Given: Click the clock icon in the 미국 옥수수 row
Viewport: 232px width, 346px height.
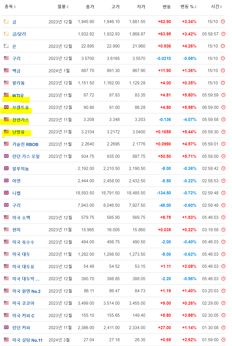Looking at the screenshot, I should coord(223,242).
